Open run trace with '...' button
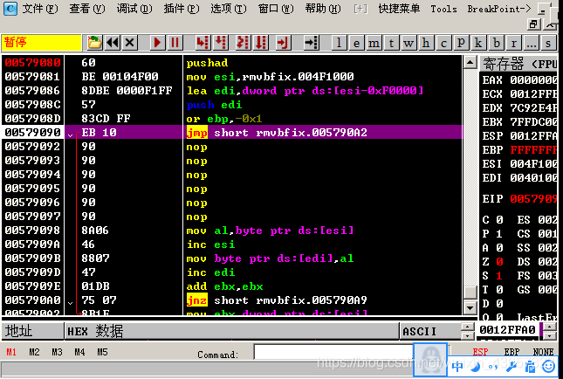563x379 pixels. coord(531,43)
